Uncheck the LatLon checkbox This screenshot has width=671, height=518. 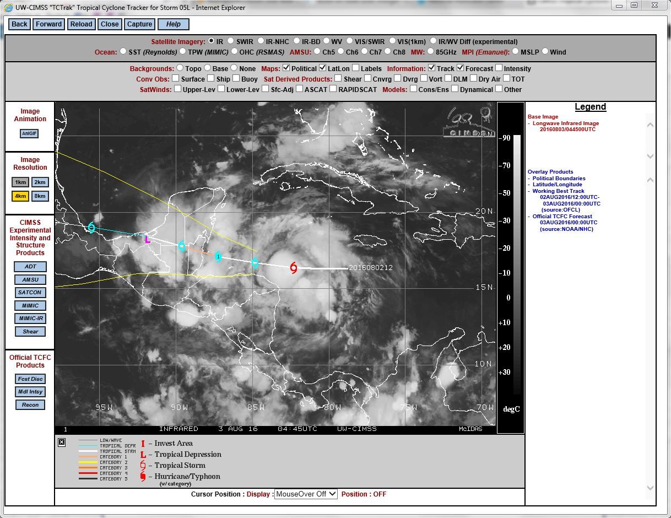pos(322,68)
